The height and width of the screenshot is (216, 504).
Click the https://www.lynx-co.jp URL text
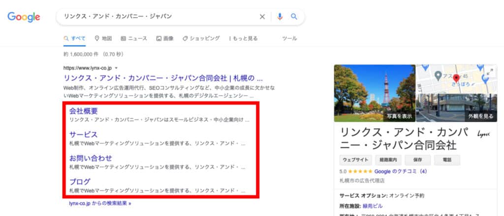coord(88,68)
